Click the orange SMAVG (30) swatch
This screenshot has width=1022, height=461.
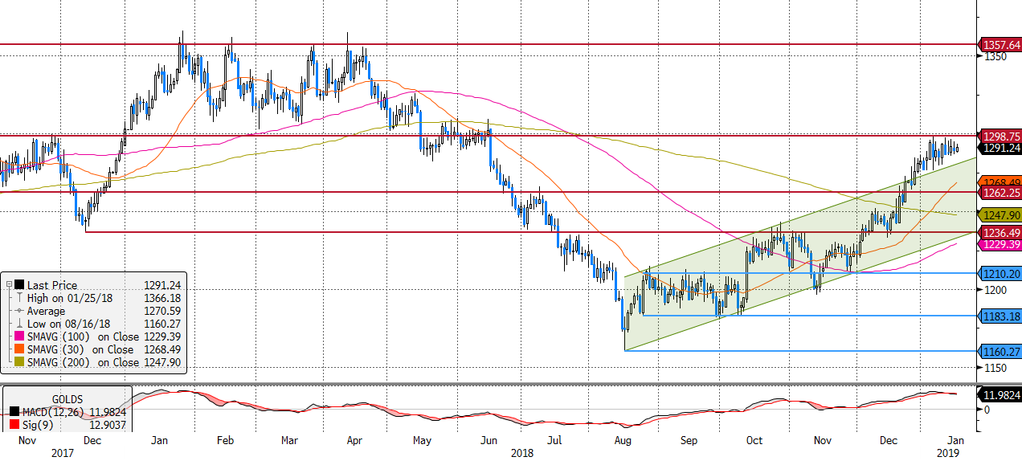[x=19, y=349]
